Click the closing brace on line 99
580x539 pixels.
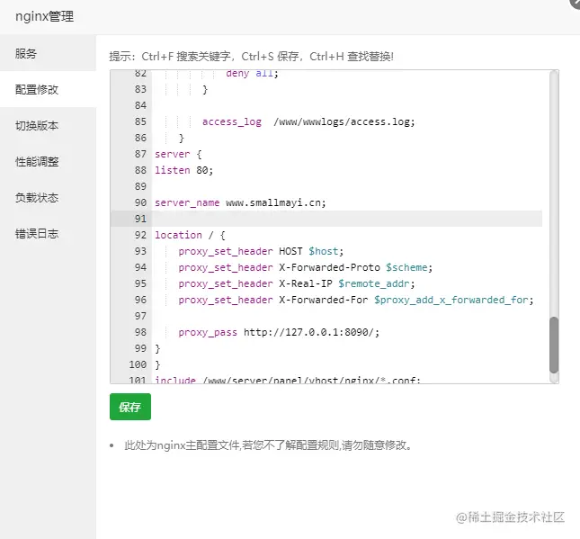pos(157,348)
